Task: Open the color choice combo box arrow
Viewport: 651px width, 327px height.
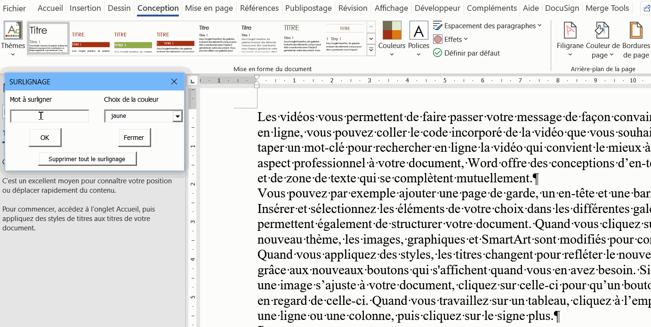Action: click(x=177, y=116)
